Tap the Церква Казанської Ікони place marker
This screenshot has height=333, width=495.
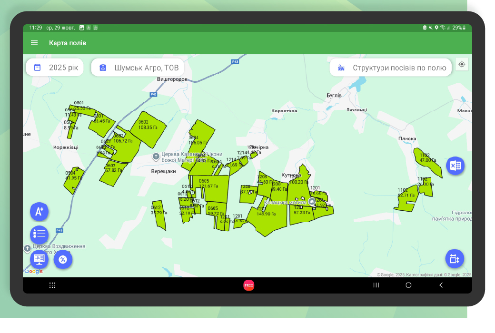click(156, 157)
